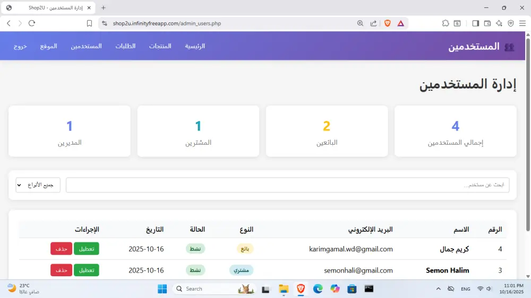This screenshot has width=531, height=298.
Task: Open the extensions puzzle icon
Action: [x=446, y=23]
